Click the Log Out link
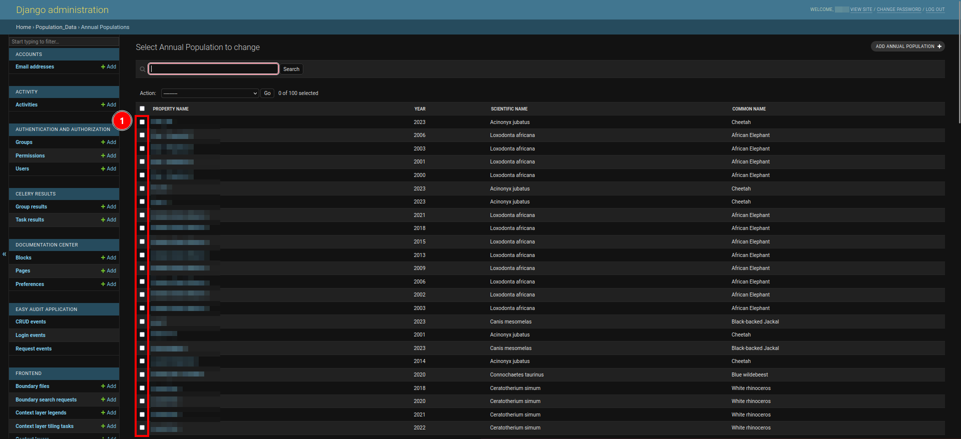 coord(935,9)
